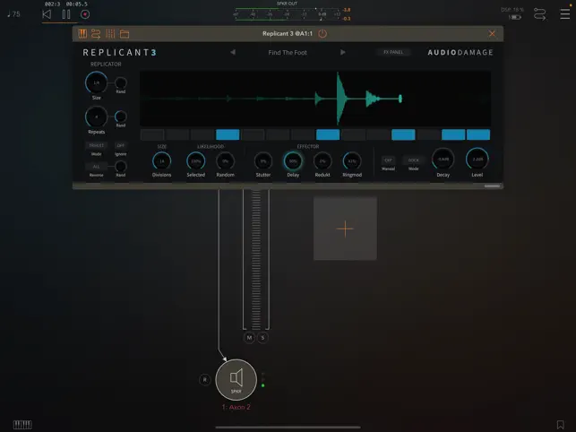Click the Reverse Rand knob

pos(121,167)
